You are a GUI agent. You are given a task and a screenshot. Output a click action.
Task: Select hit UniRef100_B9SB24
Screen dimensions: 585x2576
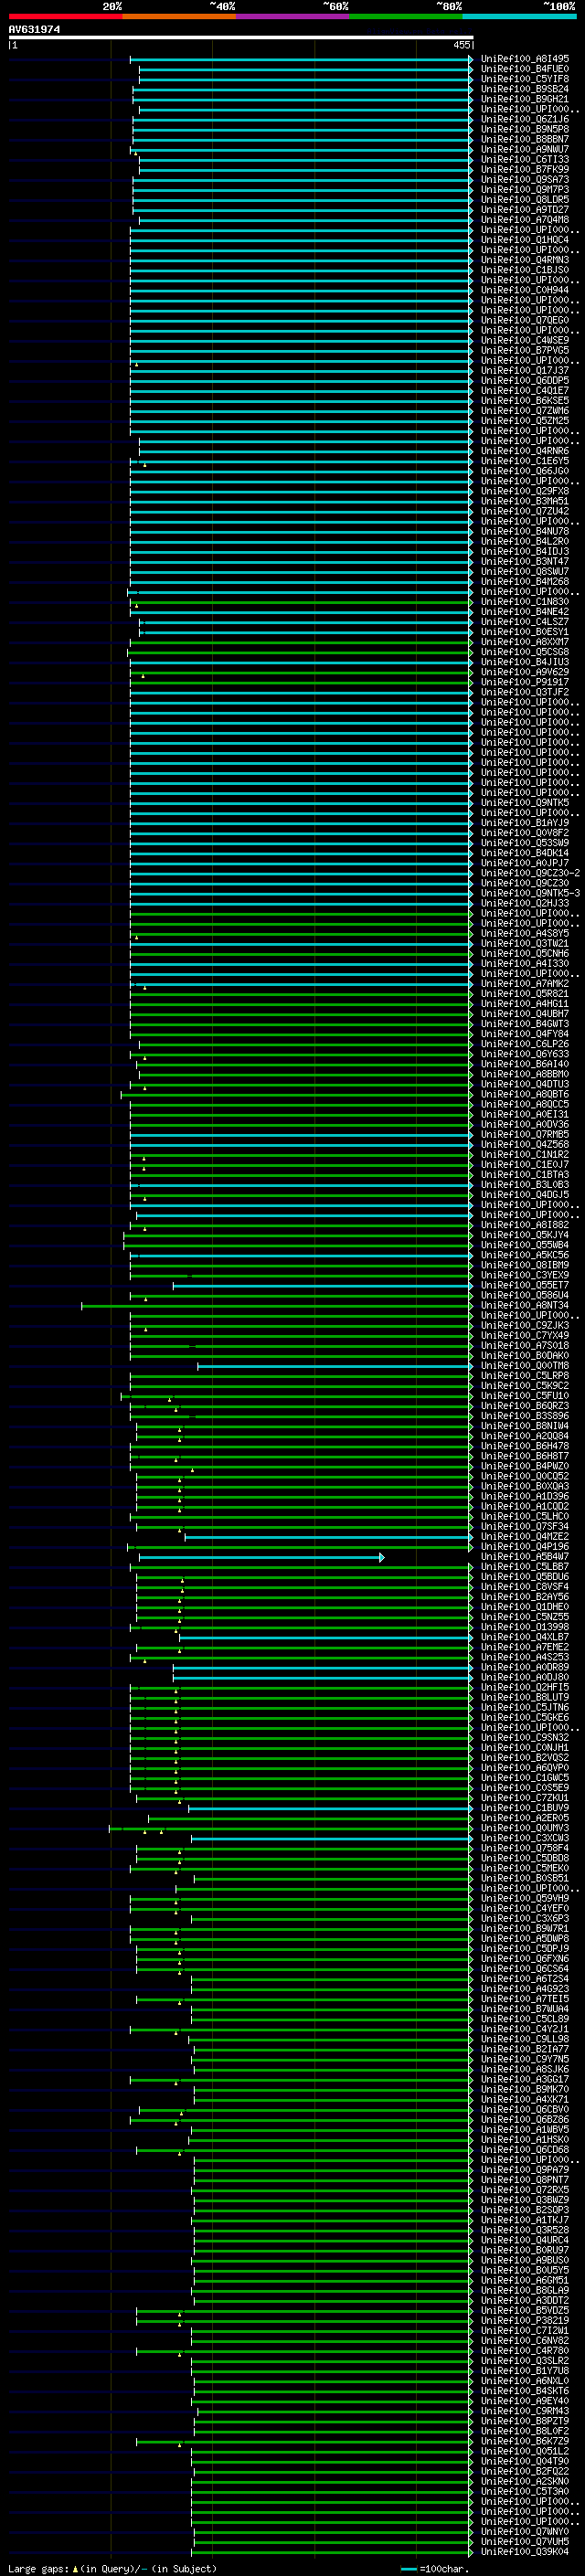pyautogui.click(x=525, y=89)
